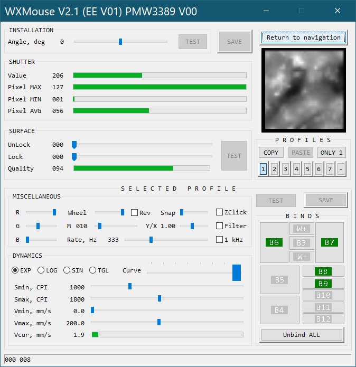Click the ONLY 1 profile button
356x367 pixels.
pyautogui.click(x=331, y=153)
